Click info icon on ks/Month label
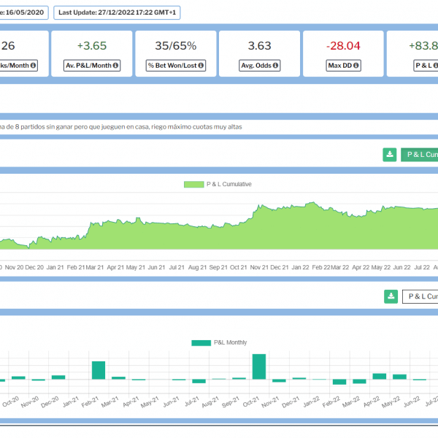The height and width of the screenshot is (438, 438). [x=33, y=66]
